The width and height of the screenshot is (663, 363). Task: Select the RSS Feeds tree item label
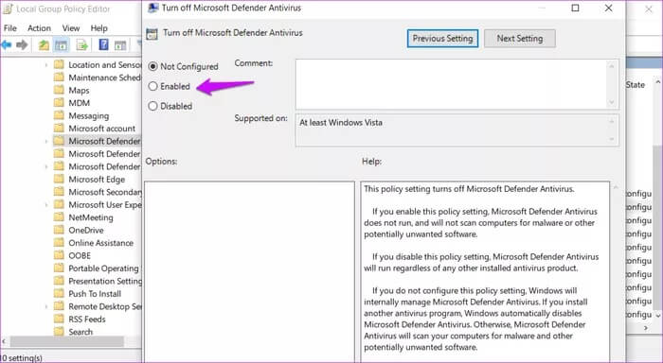click(87, 320)
